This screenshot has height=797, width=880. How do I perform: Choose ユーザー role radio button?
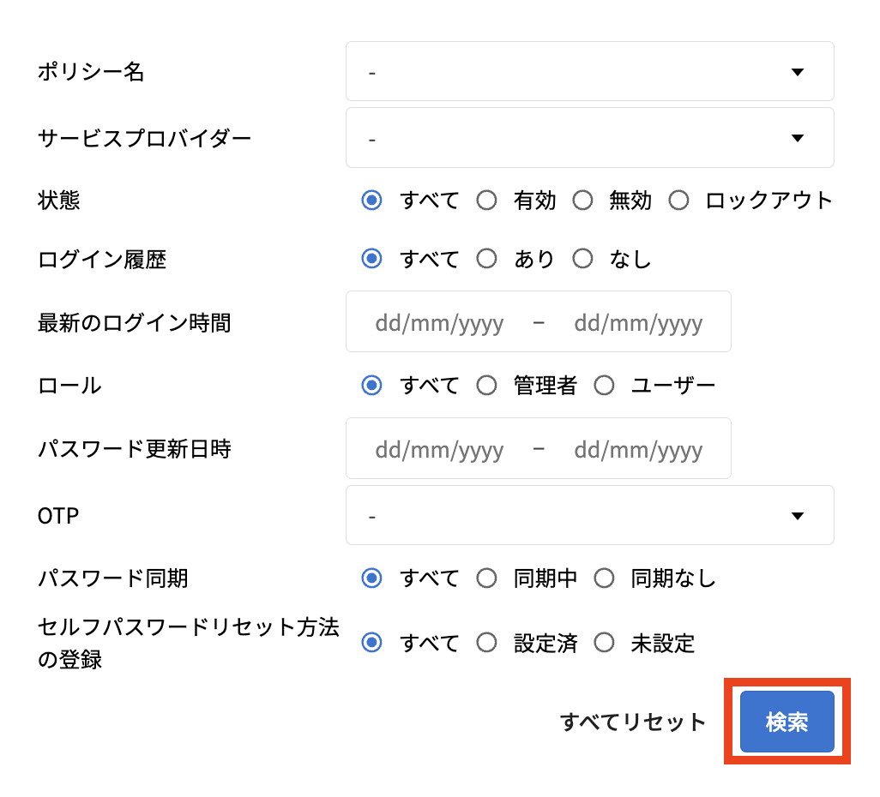click(605, 386)
